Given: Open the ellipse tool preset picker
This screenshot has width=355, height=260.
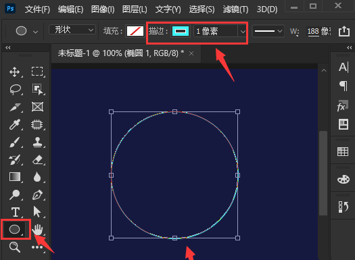Looking at the screenshot, I should tap(35, 32).
